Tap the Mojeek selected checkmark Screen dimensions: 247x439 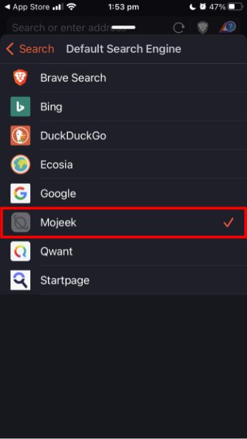tap(228, 222)
